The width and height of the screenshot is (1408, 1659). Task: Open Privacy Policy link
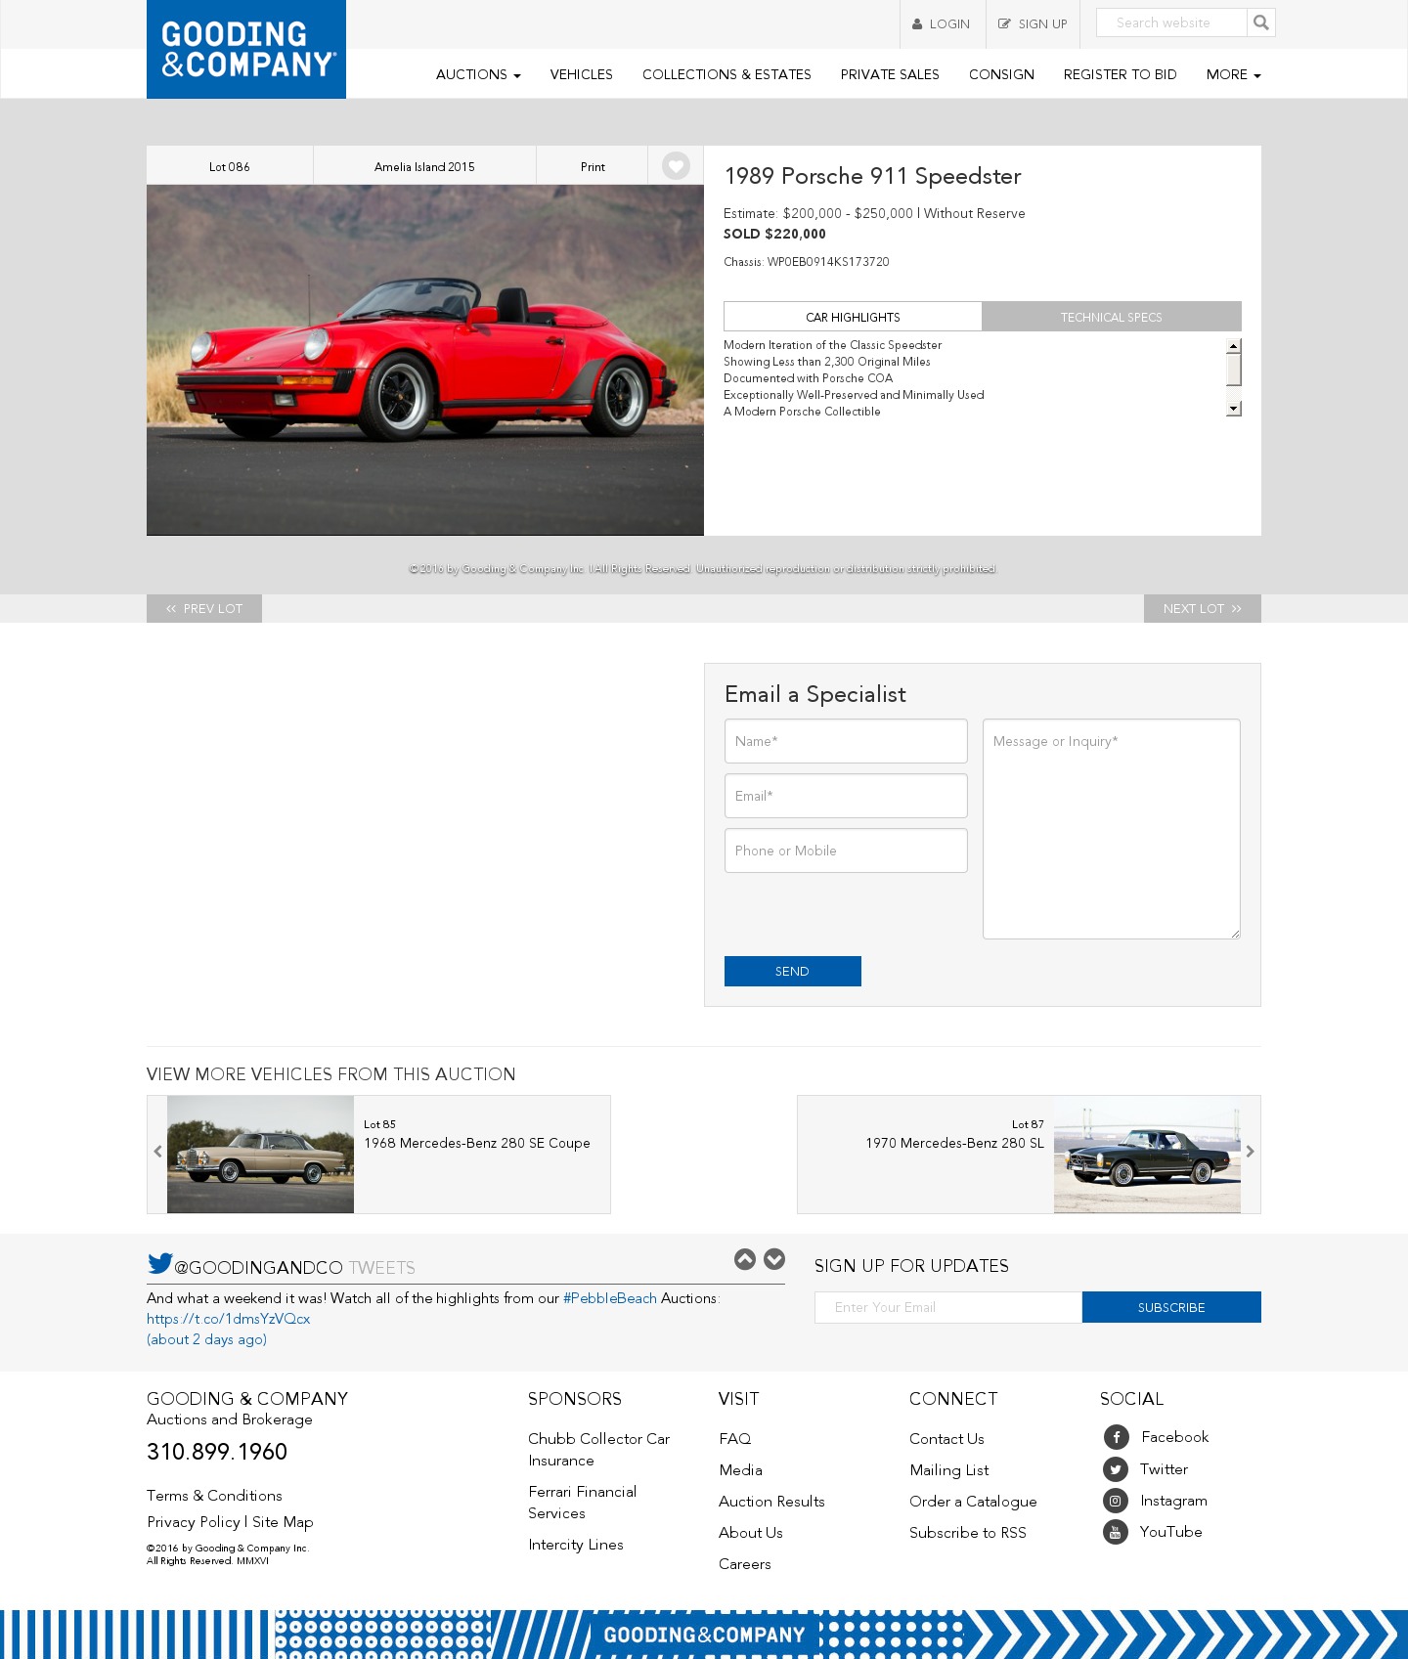tap(194, 1522)
